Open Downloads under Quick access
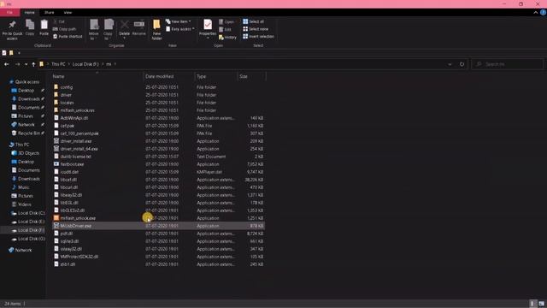This screenshot has width=547, height=308. click(x=28, y=99)
